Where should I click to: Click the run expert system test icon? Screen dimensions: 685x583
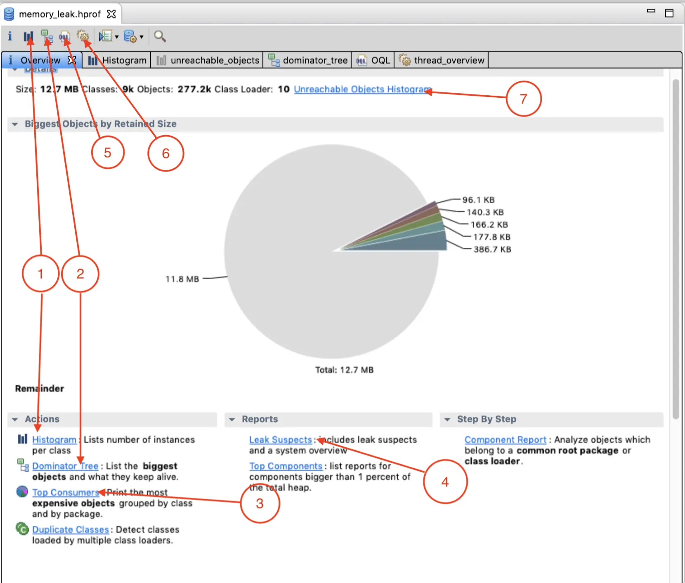(106, 36)
